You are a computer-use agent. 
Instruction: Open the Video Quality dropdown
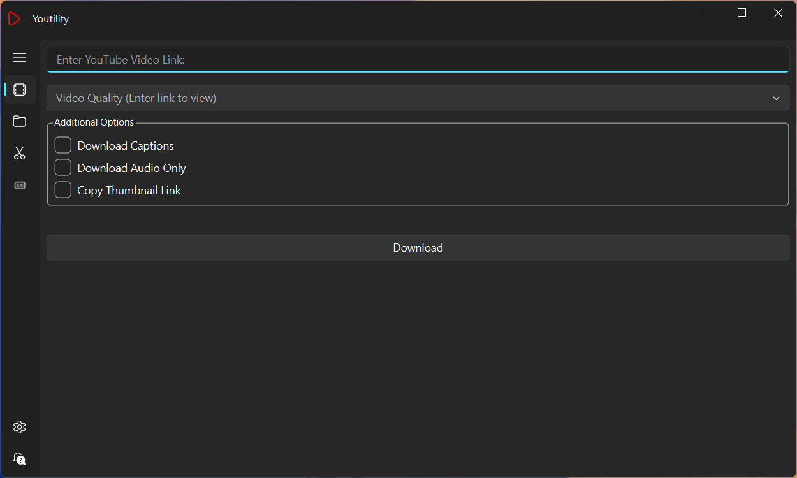pyautogui.click(x=418, y=98)
